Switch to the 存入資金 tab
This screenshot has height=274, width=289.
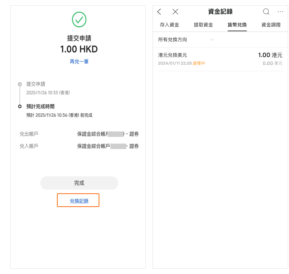pos(169,25)
